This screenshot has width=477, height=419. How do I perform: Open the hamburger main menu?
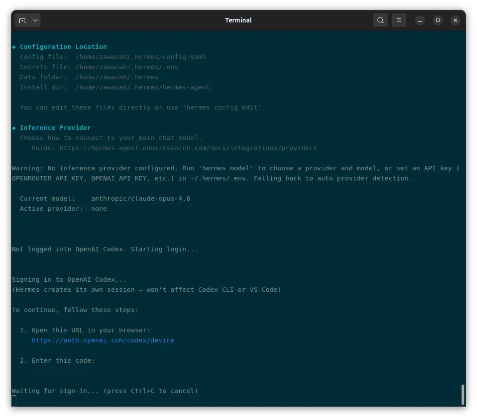point(399,20)
